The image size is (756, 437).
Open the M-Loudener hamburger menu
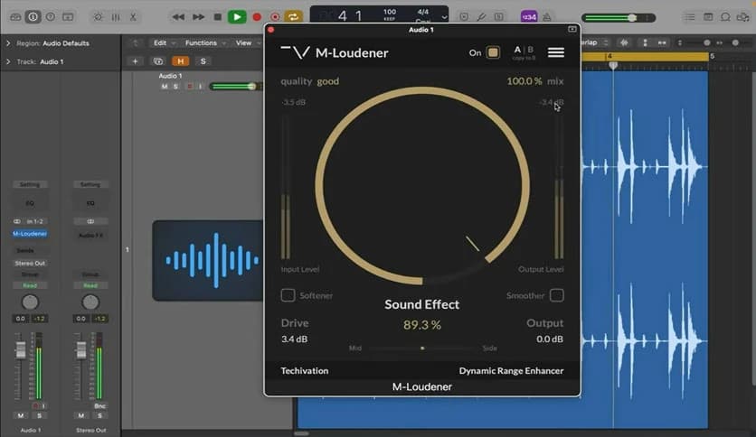(x=556, y=52)
